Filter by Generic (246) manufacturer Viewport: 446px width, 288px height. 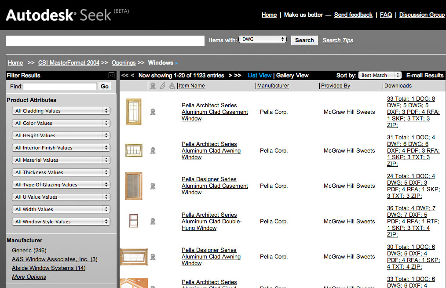(x=29, y=251)
